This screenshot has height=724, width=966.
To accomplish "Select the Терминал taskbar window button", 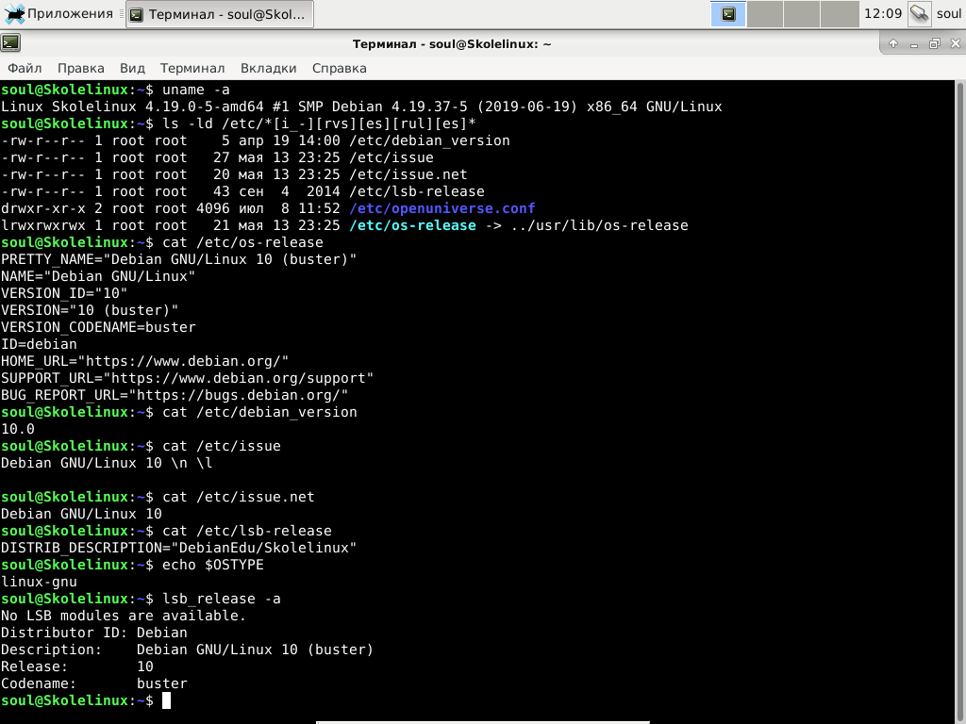I will point(219,14).
